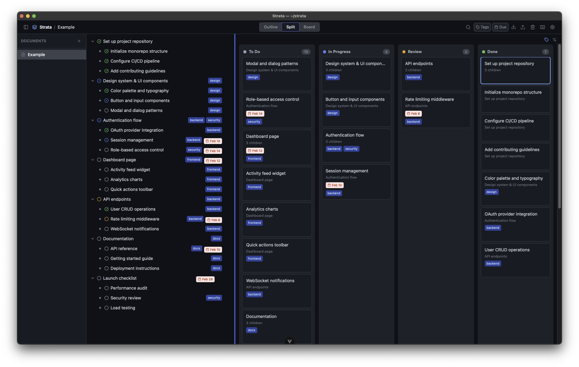Select Example document in sidebar
Screen dimensions: 579x367
tap(52, 55)
